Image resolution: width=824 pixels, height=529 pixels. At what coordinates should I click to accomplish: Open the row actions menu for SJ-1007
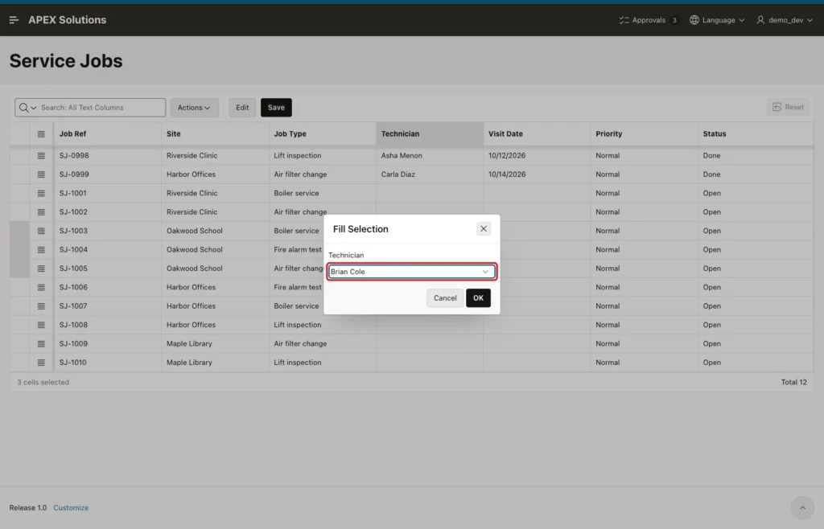click(41, 306)
